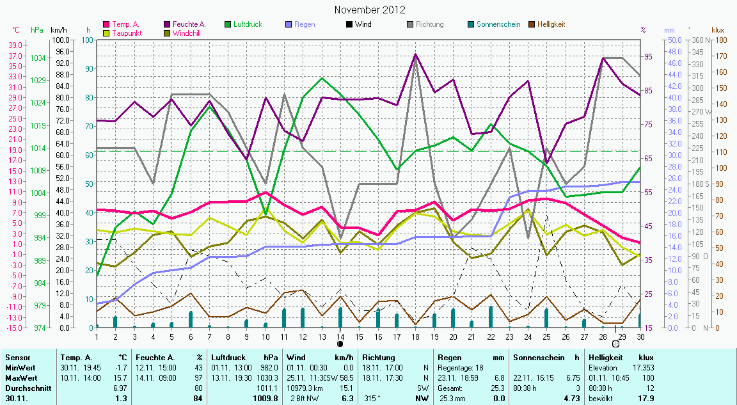Select the purple Feuchte A. legend marker

[x=168, y=25]
